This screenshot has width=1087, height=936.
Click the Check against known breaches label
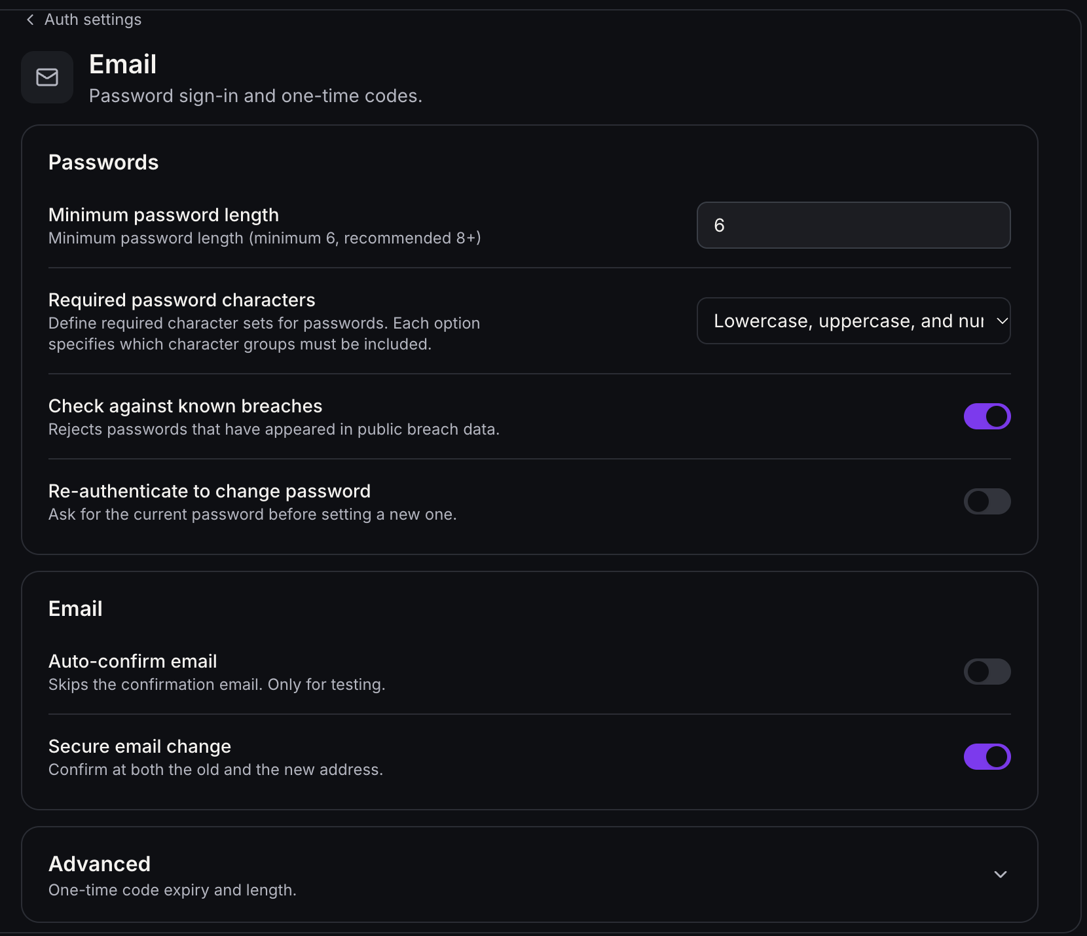click(185, 406)
